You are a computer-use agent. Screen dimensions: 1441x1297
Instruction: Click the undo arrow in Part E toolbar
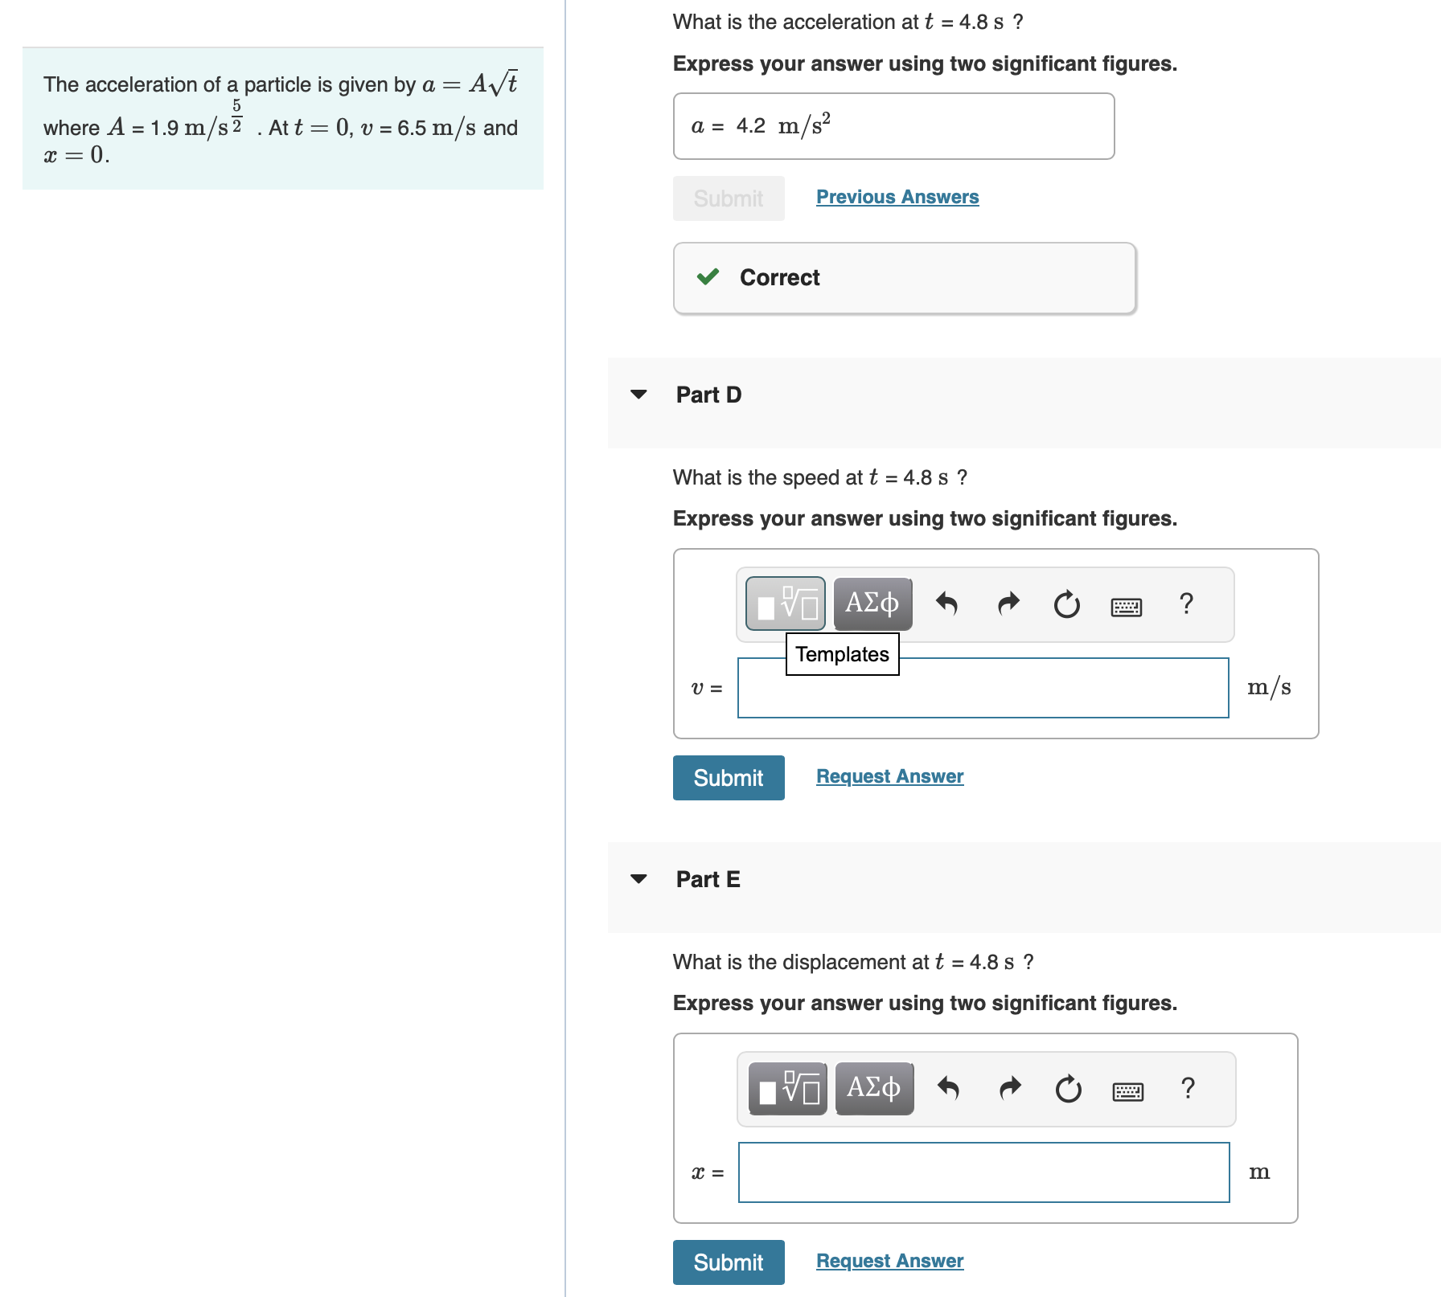(x=949, y=1088)
